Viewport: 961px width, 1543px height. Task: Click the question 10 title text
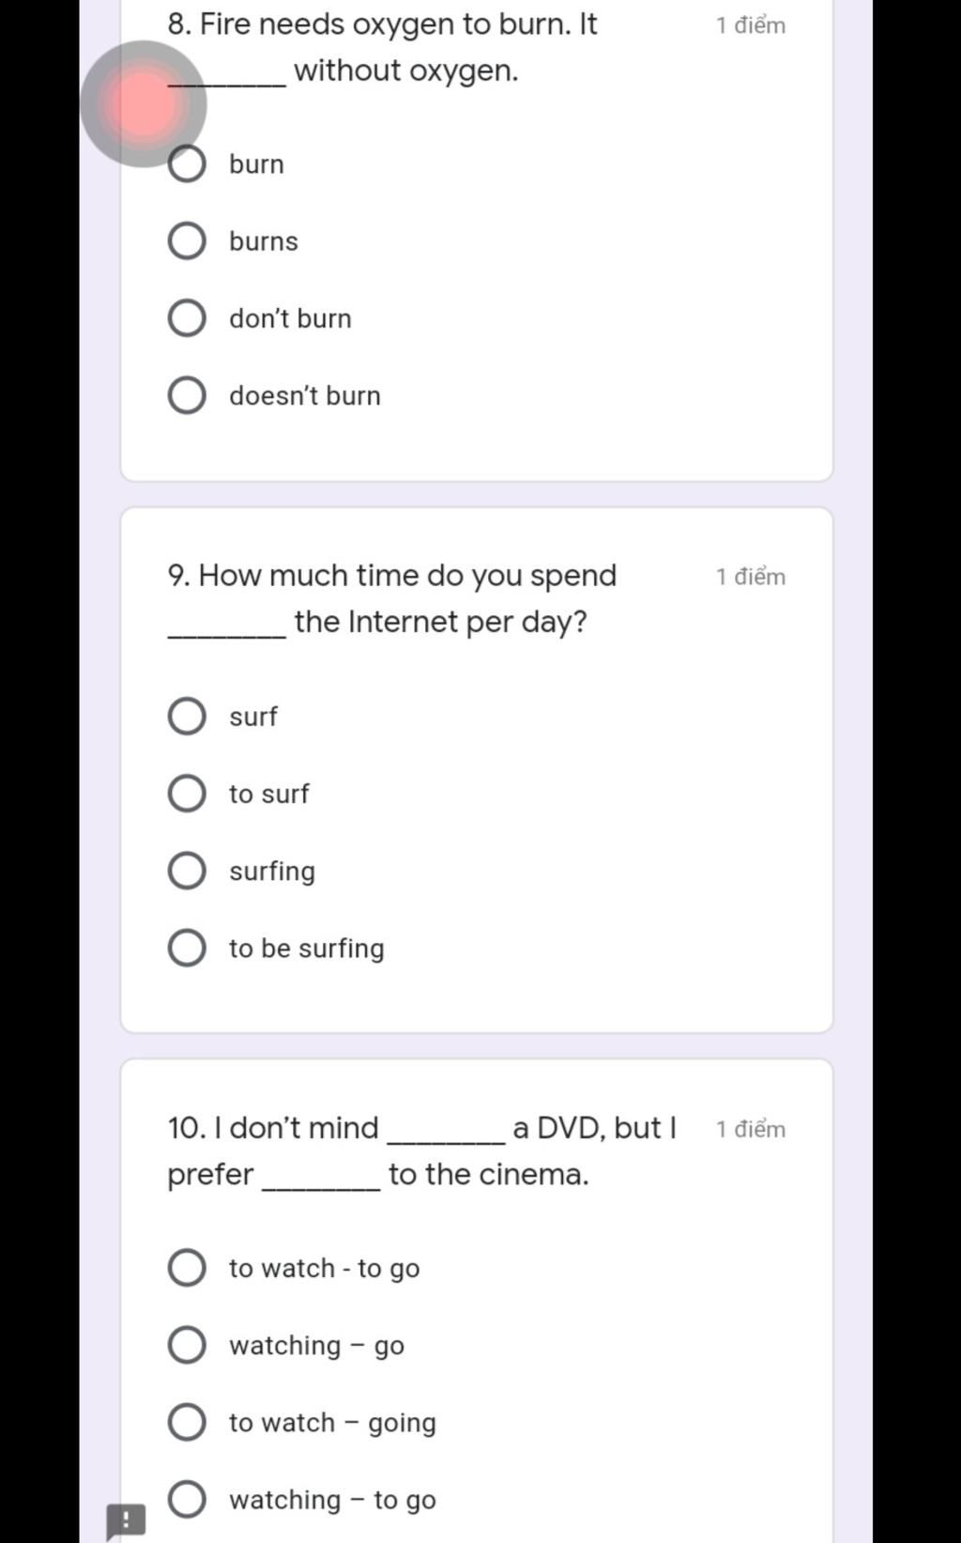pyautogui.click(x=422, y=1150)
